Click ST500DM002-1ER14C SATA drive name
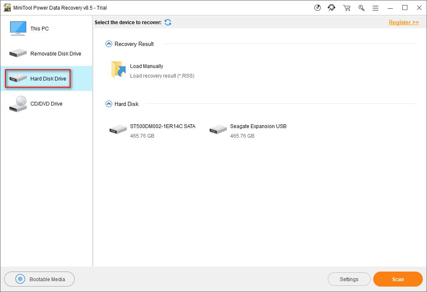Screen dimensions: 427x292 coord(163,126)
